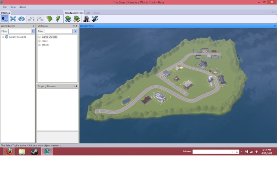Open Steam from the taskbar
The image size is (277, 182).
pos(34,152)
